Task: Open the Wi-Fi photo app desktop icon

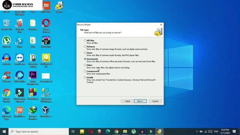Action: [x=46, y=42]
